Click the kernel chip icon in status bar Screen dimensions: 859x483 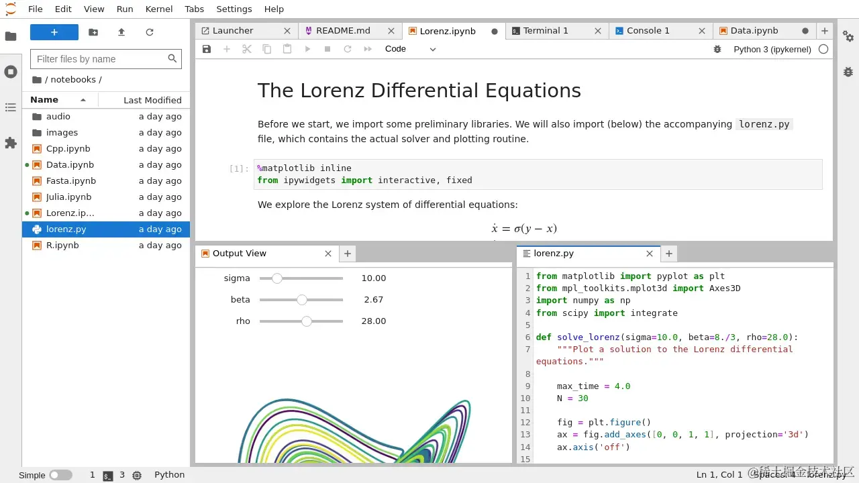[137, 475]
